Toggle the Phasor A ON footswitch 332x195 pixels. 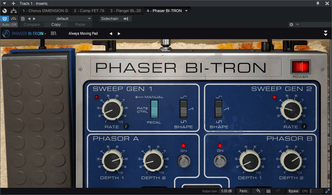[x=184, y=161]
